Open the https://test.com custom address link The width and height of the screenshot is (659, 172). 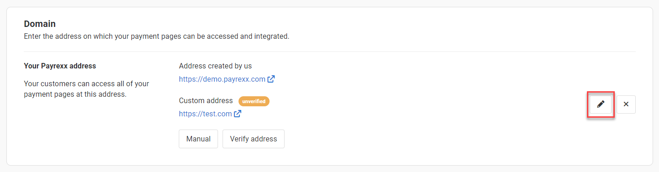click(205, 114)
